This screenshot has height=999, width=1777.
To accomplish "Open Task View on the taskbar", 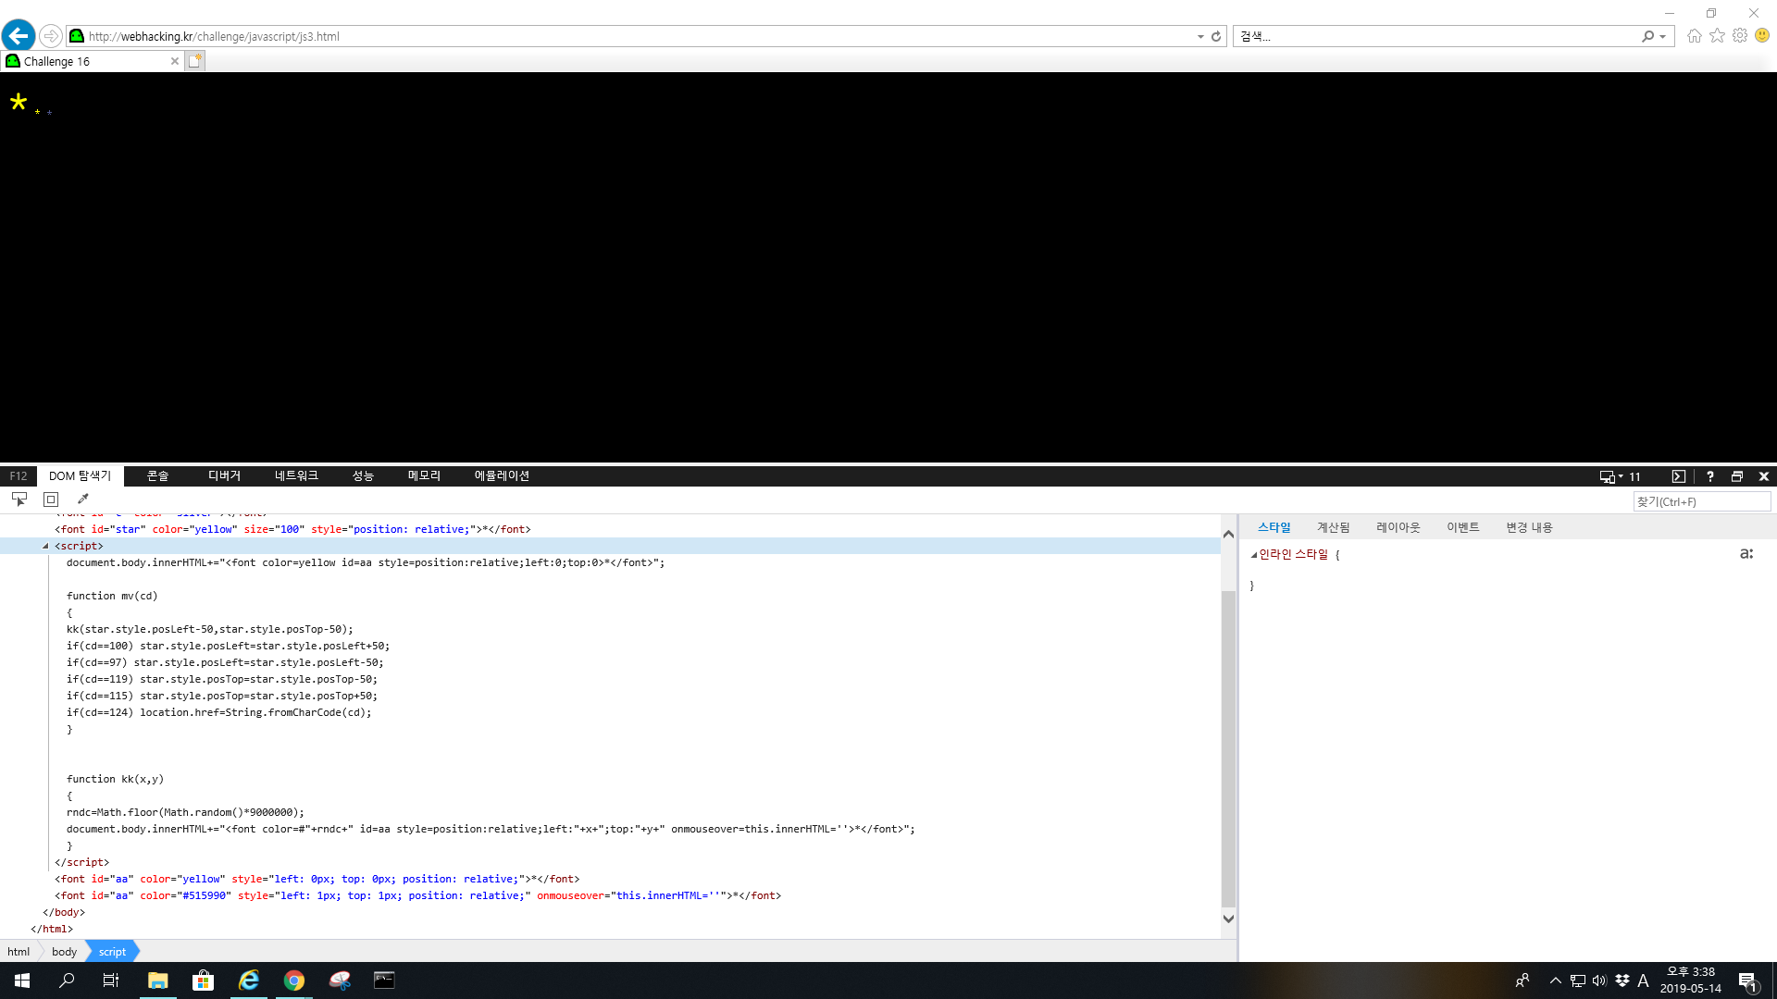I will click(x=111, y=980).
